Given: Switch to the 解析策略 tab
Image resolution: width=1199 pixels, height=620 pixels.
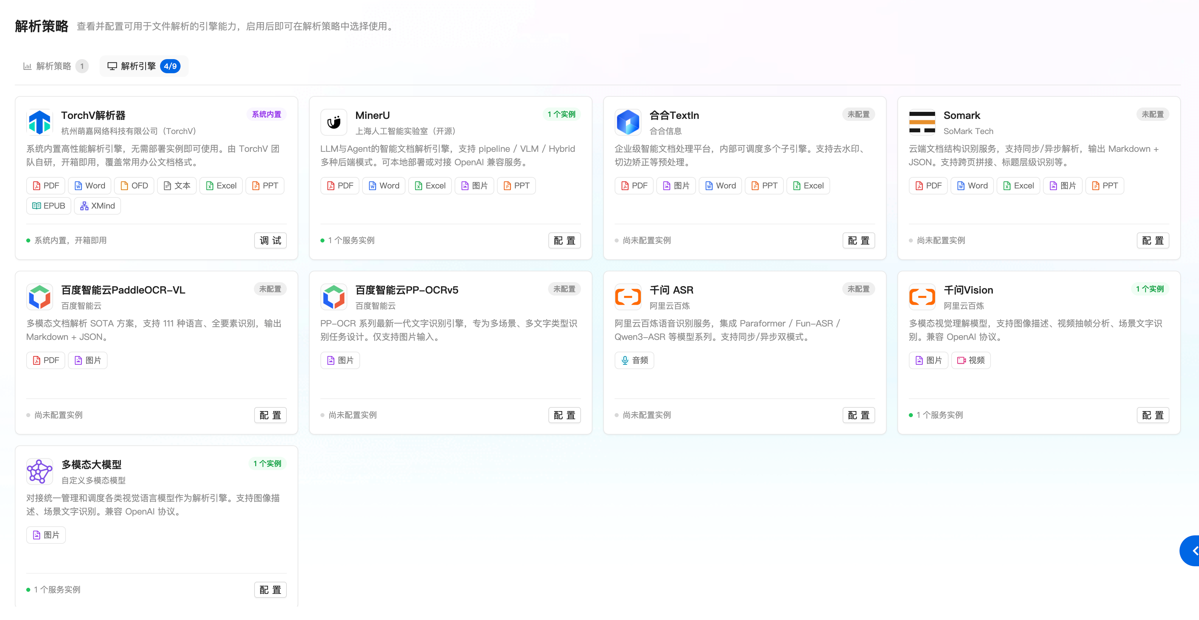Looking at the screenshot, I should [x=55, y=67].
